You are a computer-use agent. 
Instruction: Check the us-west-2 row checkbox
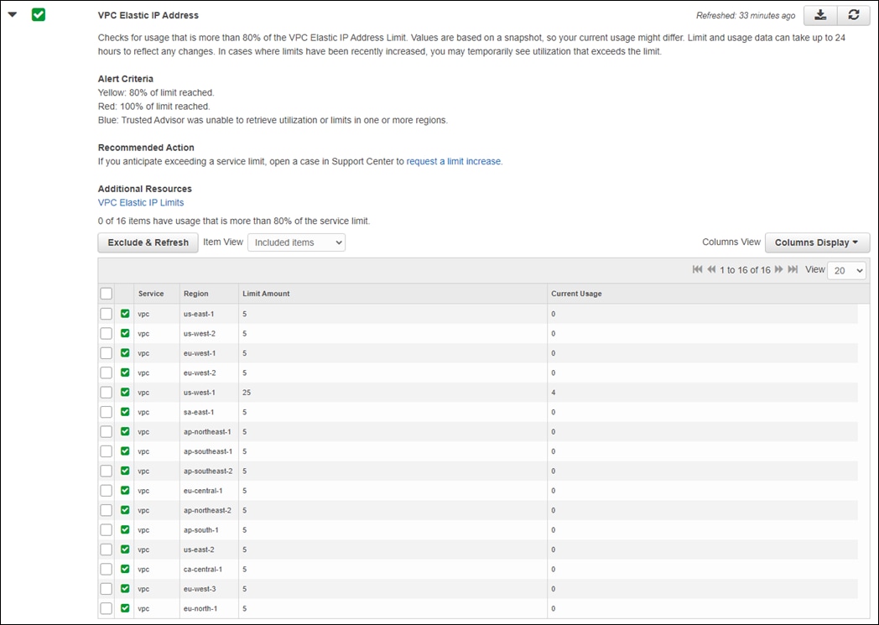click(x=106, y=334)
